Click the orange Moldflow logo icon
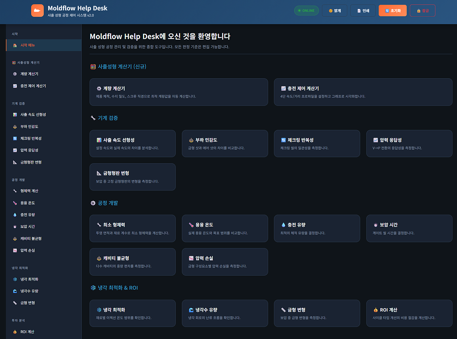457x339 pixels. [x=37, y=11]
